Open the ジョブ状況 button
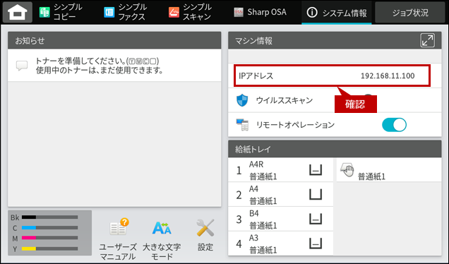Viewport: 449px width, 264px height. tap(410, 13)
